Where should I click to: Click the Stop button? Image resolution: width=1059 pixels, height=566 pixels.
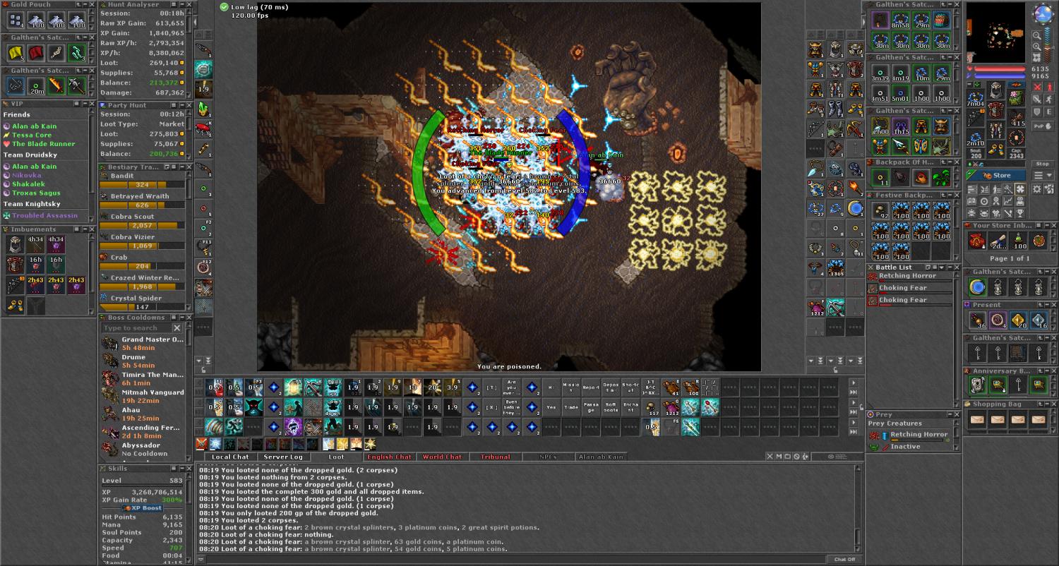point(1043,164)
